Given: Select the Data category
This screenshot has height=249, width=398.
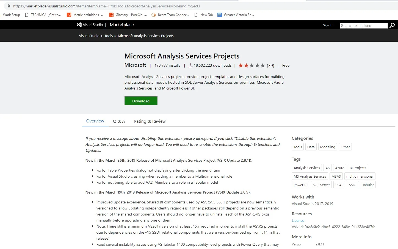Looking at the screenshot, I should (311, 147).
